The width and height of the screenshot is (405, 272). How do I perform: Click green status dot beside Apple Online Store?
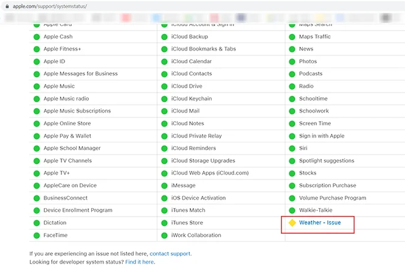point(36,124)
